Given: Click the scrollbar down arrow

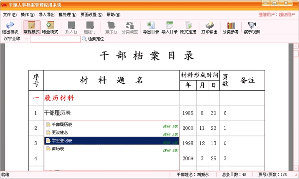Looking at the screenshot, I should 296,168.
